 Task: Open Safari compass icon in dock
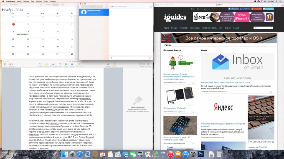tap(80, 154)
